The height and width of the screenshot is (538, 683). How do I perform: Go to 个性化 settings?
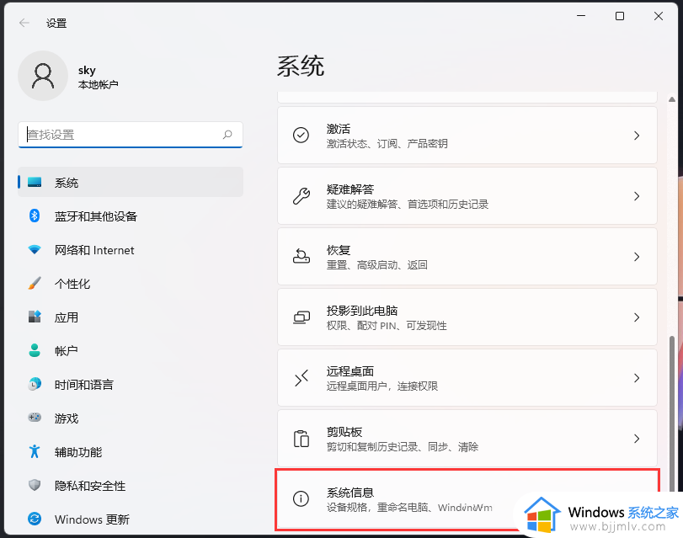(x=131, y=283)
